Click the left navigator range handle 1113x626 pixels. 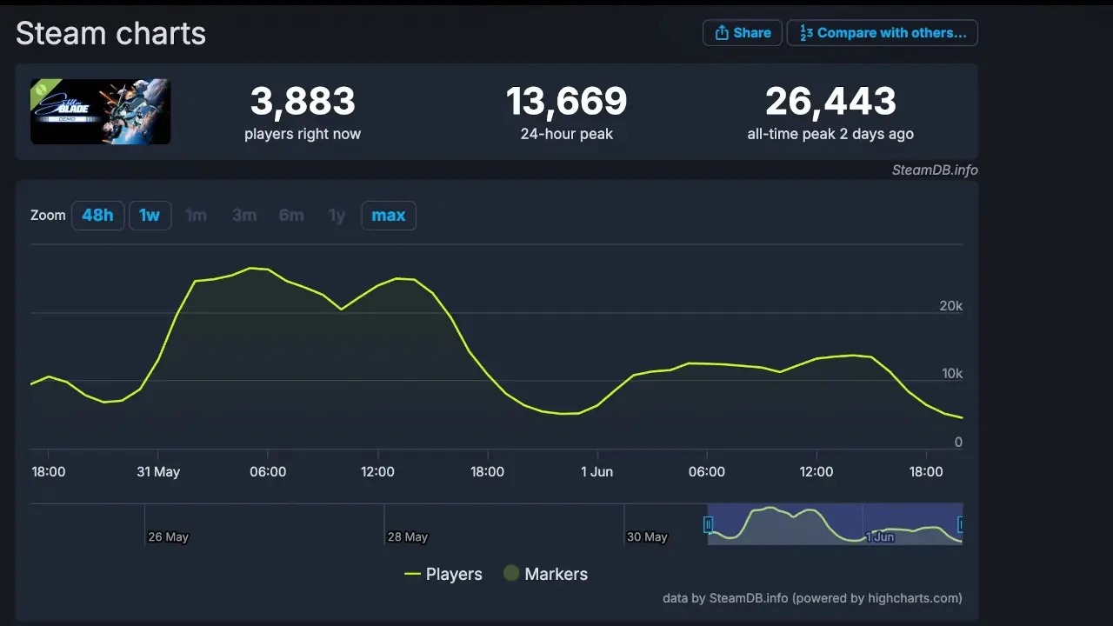tap(708, 524)
